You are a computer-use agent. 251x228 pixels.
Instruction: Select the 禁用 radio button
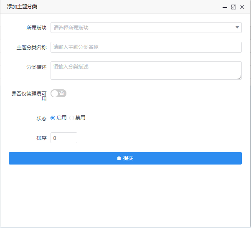click(x=71, y=118)
